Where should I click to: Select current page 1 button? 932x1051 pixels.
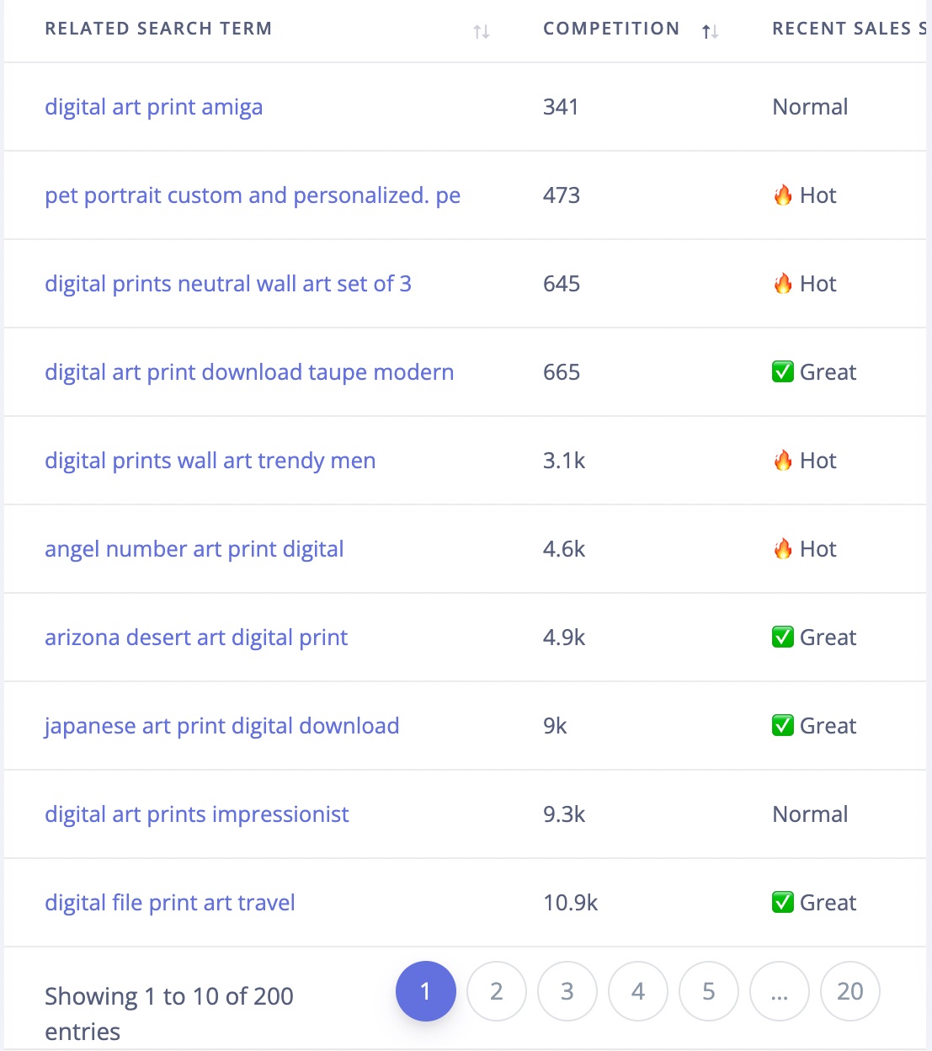(426, 991)
